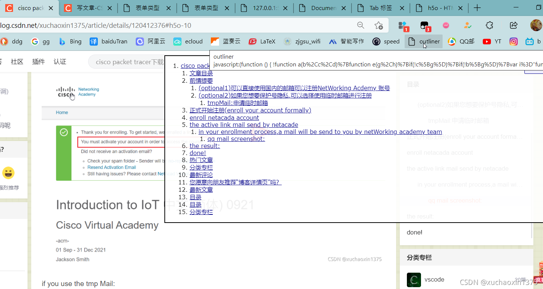Open the new tab plus button
543x289 pixels.
pos(477,8)
